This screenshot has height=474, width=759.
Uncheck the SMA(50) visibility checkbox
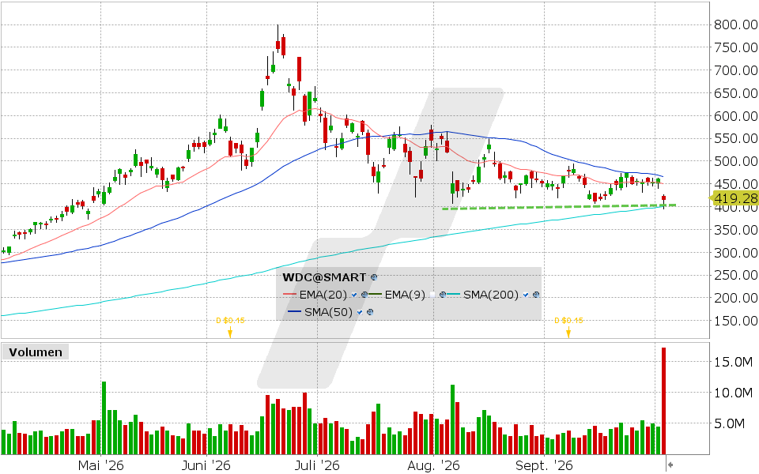pos(360,312)
